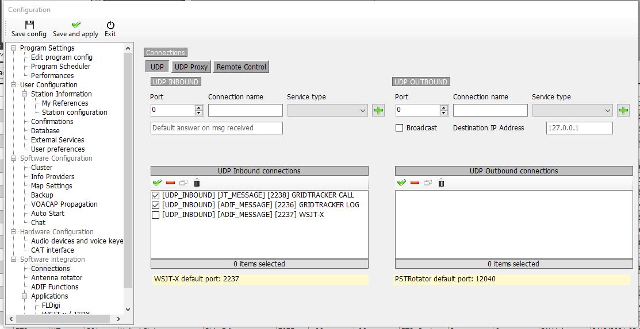Select User preferences in tree

click(58, 149)
